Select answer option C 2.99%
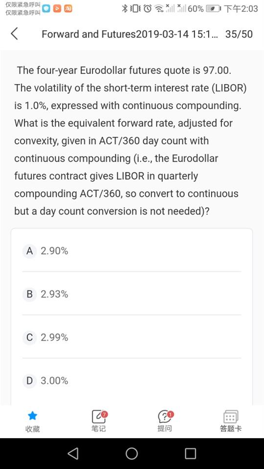 click(x=132, y=337)
